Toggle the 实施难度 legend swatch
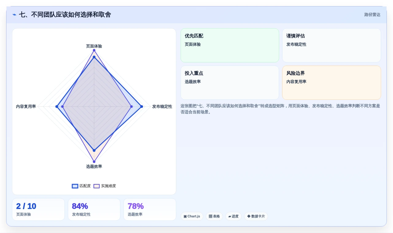Image resolution: width=393 pixels, height=233 pixels. (x=96, y=186)
